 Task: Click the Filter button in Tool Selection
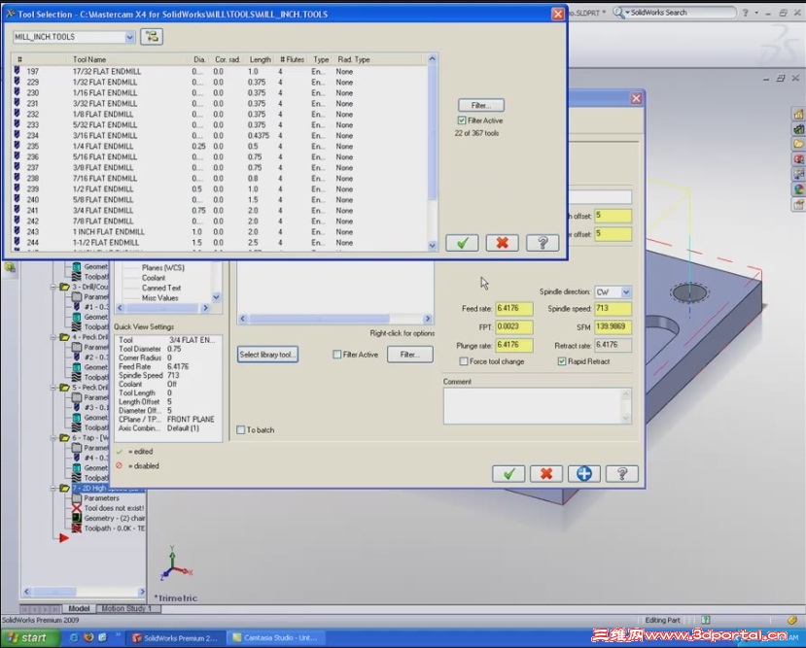(480, 105)
